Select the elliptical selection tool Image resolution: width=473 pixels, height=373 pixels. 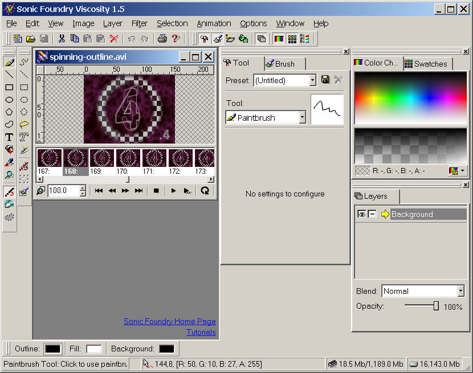pyautogui.click(x=24, y=100)
